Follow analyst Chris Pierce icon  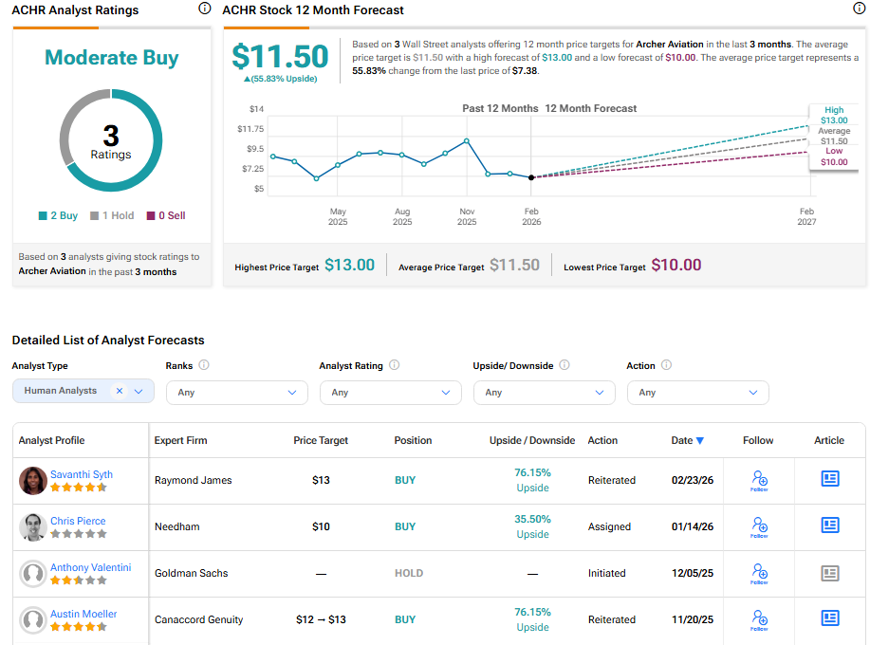(758, 525)
